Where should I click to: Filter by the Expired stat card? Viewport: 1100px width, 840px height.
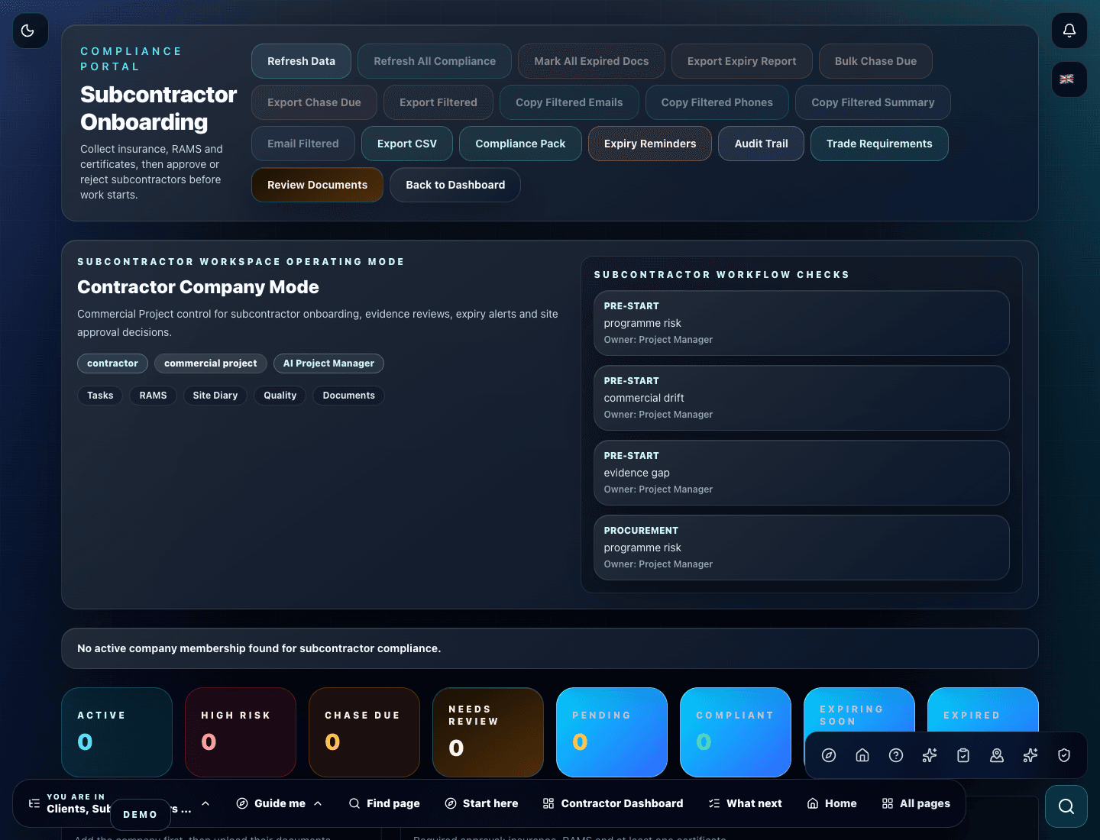(983, 709)
